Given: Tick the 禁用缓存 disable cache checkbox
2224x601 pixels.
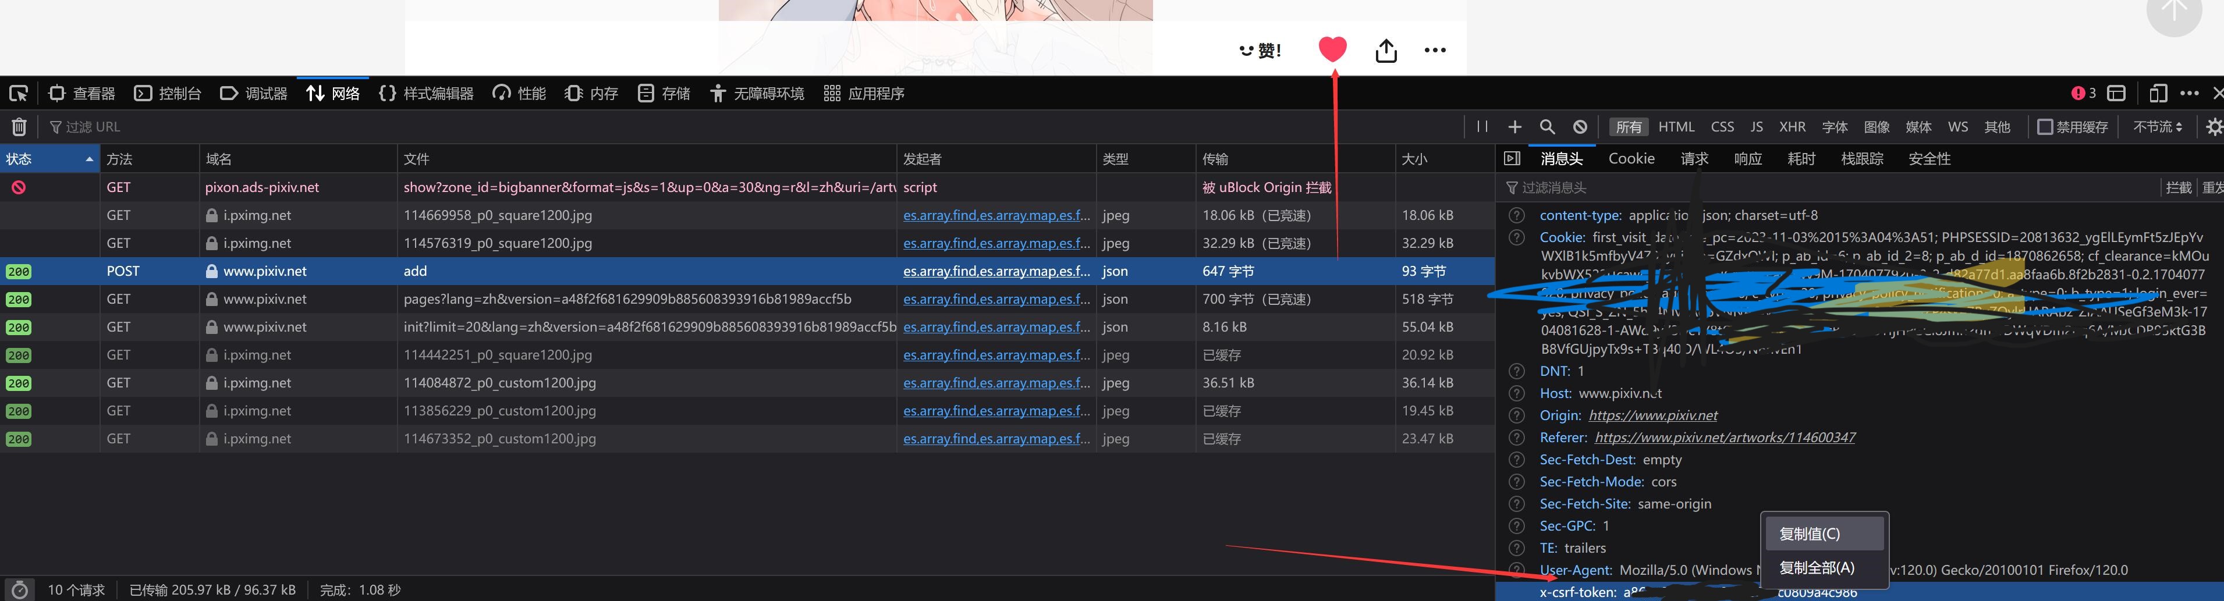Looking at the screenshot, I should pos(2044,127).
